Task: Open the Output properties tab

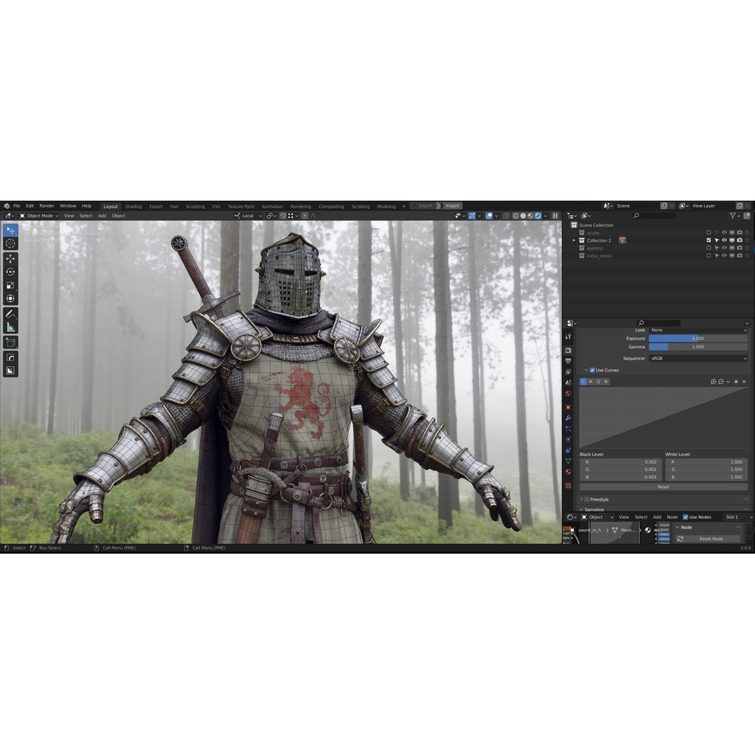Action: (568, 361)
